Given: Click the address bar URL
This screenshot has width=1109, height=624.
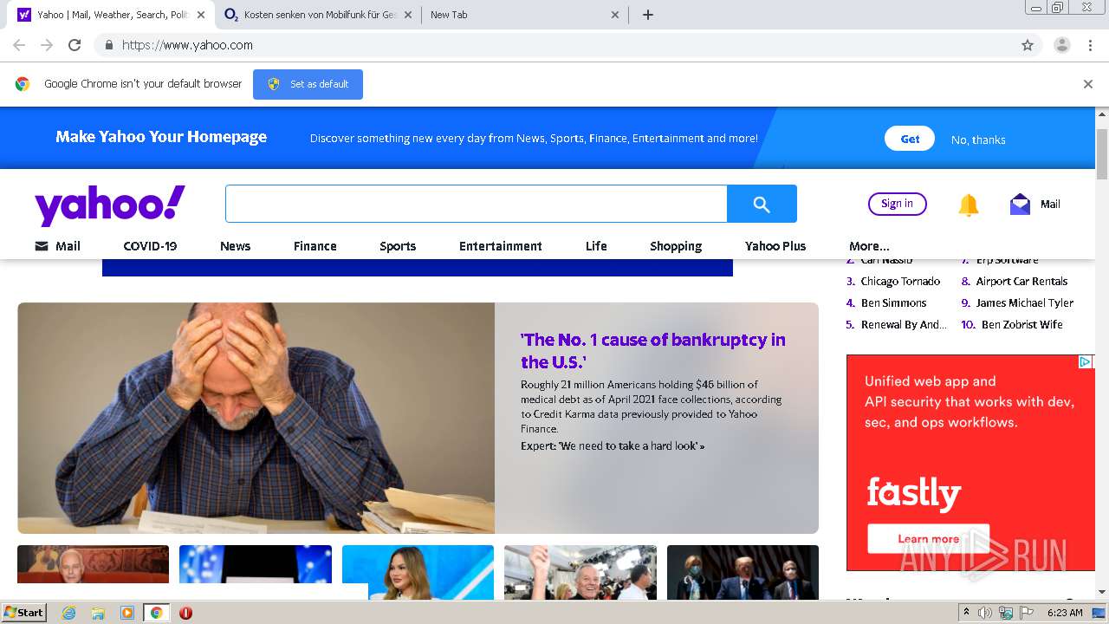Looking at the screenshot, I should click(187, 45).
